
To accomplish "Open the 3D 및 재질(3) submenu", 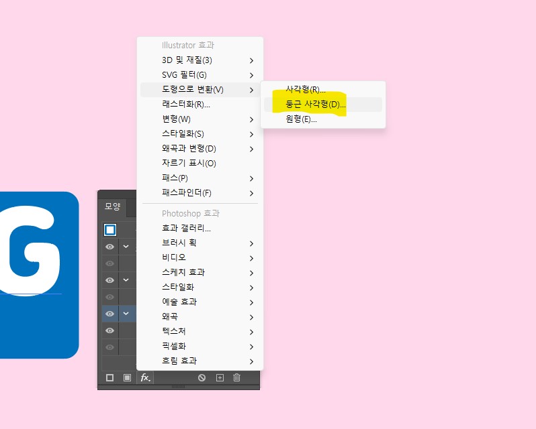I will pyautogui.click(x=200, y=60).
